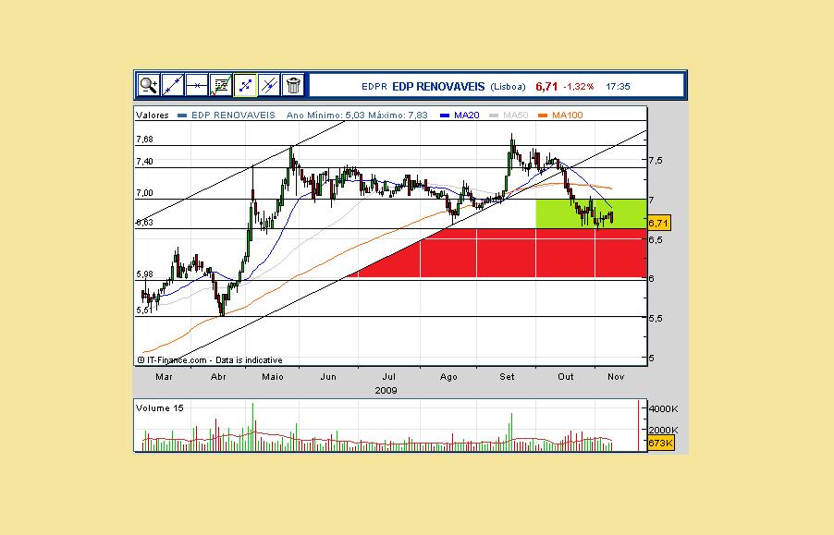
Task: Click the Jun label on time axis
Action: coord(328,377)
